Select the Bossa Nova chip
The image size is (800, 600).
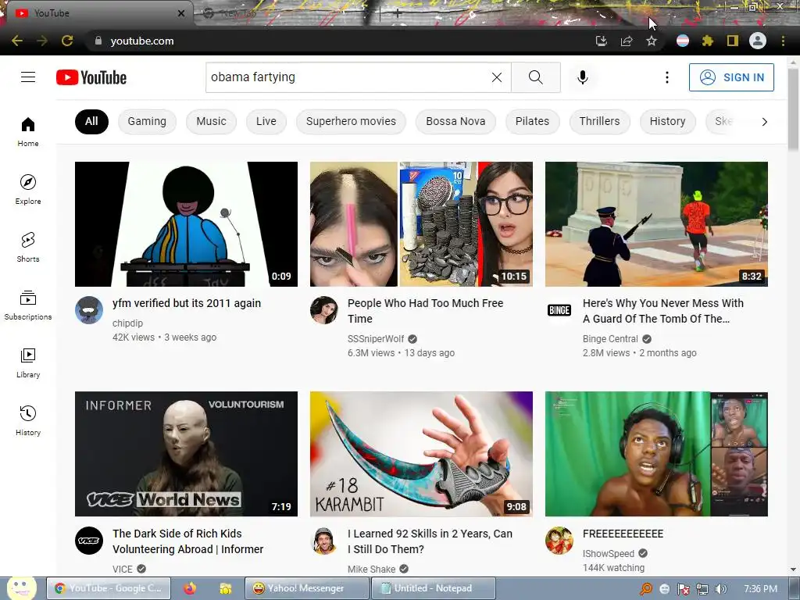pyautogui.click(x=455, y=121)
